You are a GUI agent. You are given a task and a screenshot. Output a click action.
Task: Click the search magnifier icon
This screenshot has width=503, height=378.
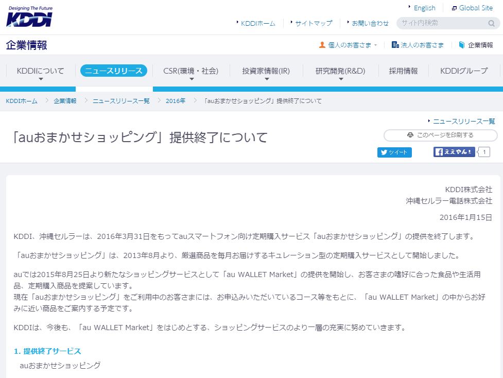(491, 23)
